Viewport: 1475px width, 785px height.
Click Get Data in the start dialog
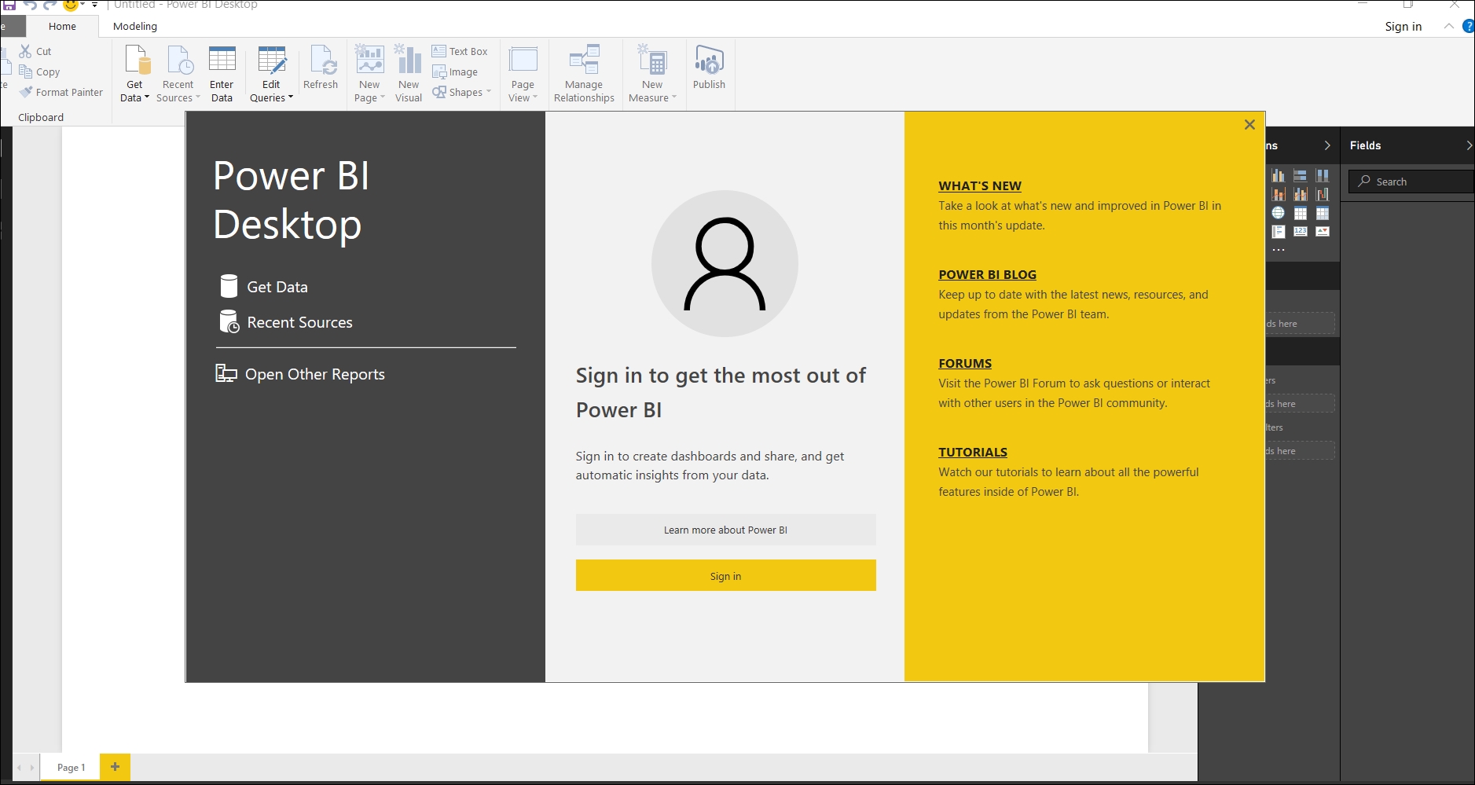(265, 287)
